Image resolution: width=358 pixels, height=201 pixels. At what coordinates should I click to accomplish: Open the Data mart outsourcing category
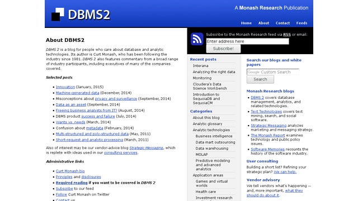point(215,142)
